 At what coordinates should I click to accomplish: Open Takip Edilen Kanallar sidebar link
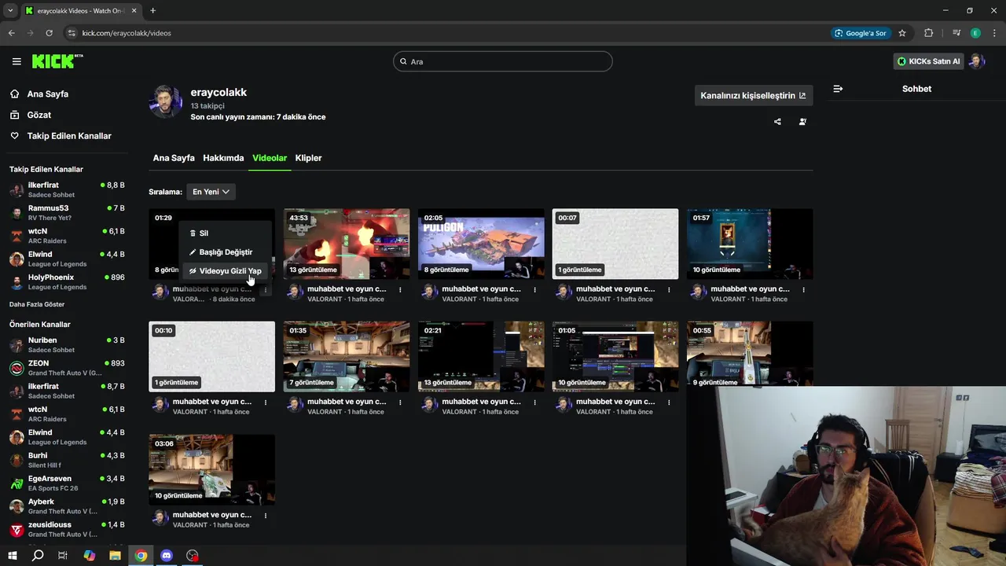click(x=69, y=136)
